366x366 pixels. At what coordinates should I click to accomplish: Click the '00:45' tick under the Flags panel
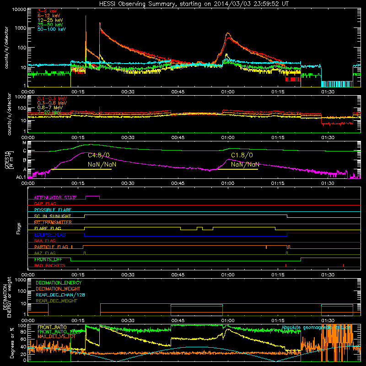pyautogui.click(x=178, y=275)
